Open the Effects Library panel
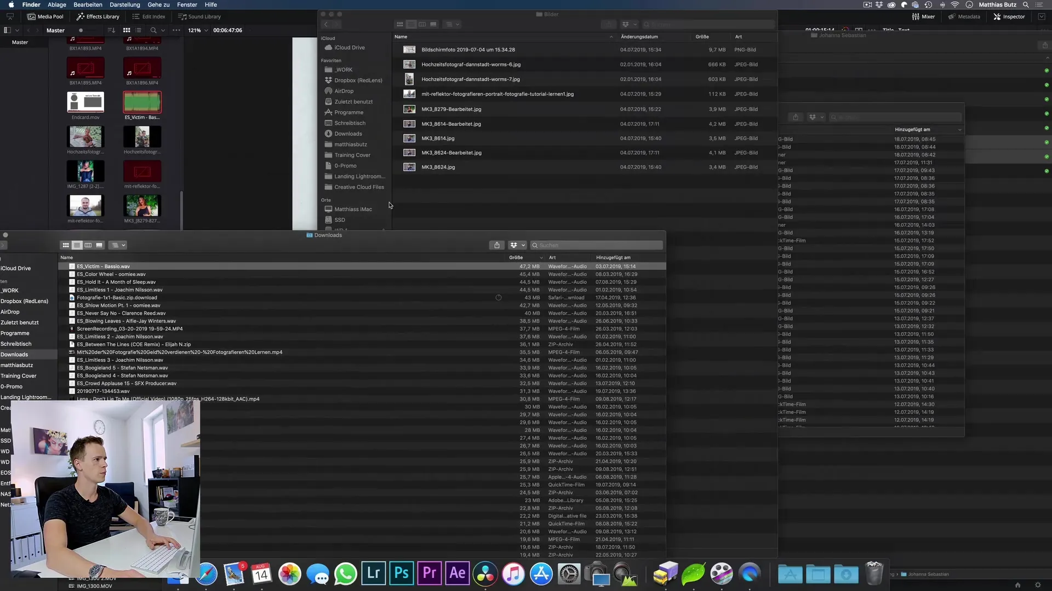The image size is (1052, 591). coord(98,16)
